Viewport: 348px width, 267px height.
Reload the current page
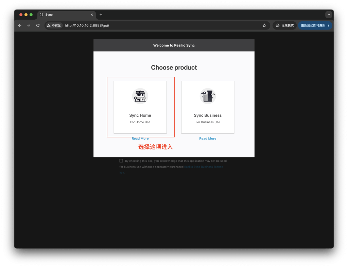click(38, 25)
